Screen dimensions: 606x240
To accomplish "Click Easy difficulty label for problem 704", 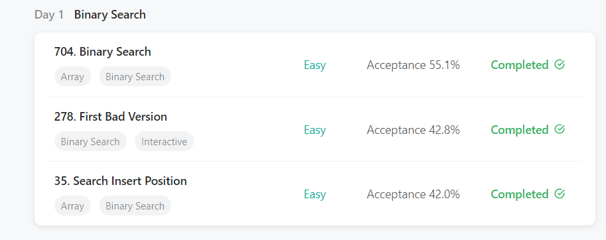I will click(x=315, y=65).
